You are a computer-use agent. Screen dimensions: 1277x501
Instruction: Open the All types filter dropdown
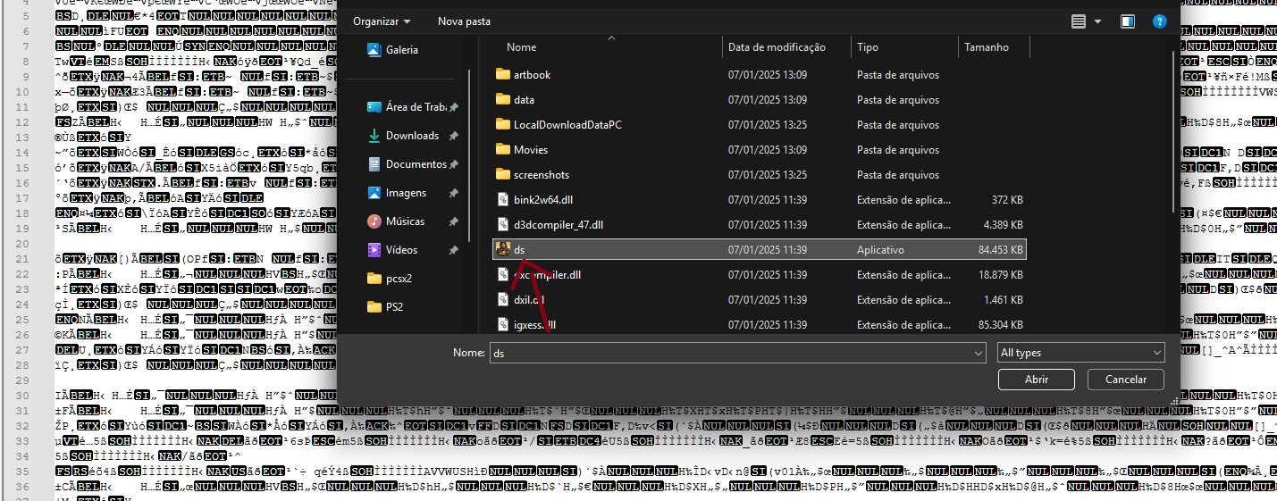pyautogui.click(x=1081, y=354)
